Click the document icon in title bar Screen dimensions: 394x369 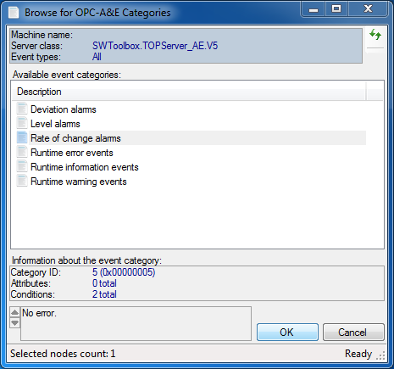(x=14, y=13)
